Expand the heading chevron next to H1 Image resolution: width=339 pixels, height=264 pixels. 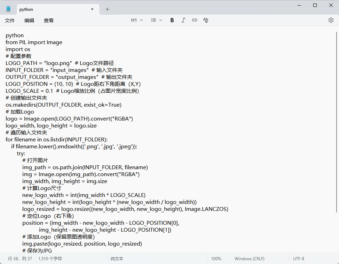(x=141, y=20)
